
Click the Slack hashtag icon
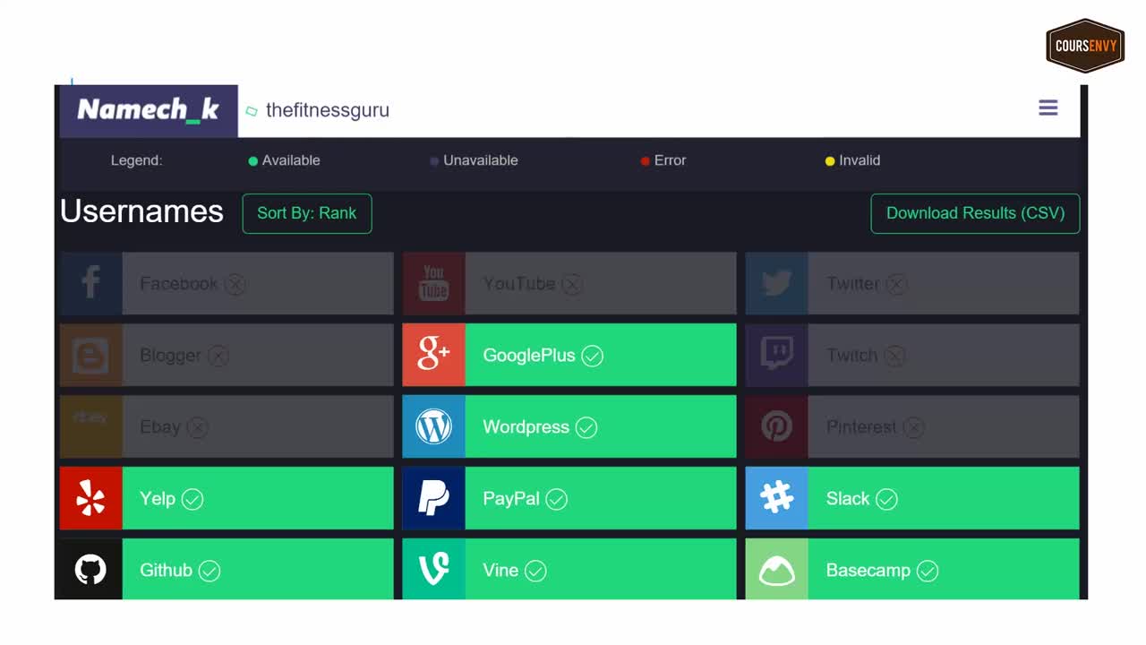pyautogui.click(x=776, y=498)
